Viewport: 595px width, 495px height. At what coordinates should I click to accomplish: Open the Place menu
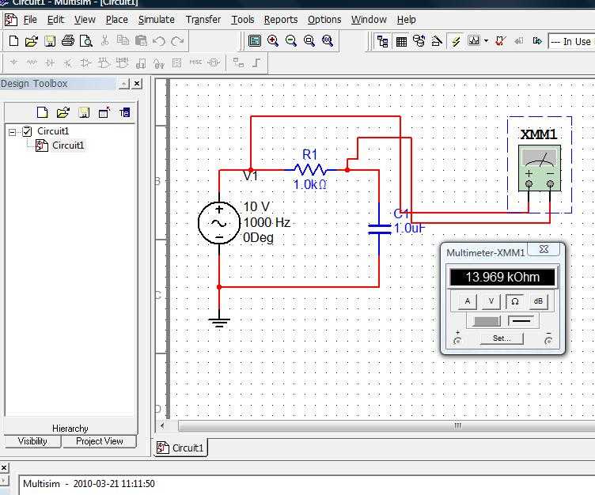116,19
